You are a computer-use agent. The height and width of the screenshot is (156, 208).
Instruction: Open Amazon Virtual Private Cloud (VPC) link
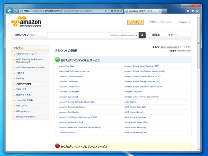point(141,97)
